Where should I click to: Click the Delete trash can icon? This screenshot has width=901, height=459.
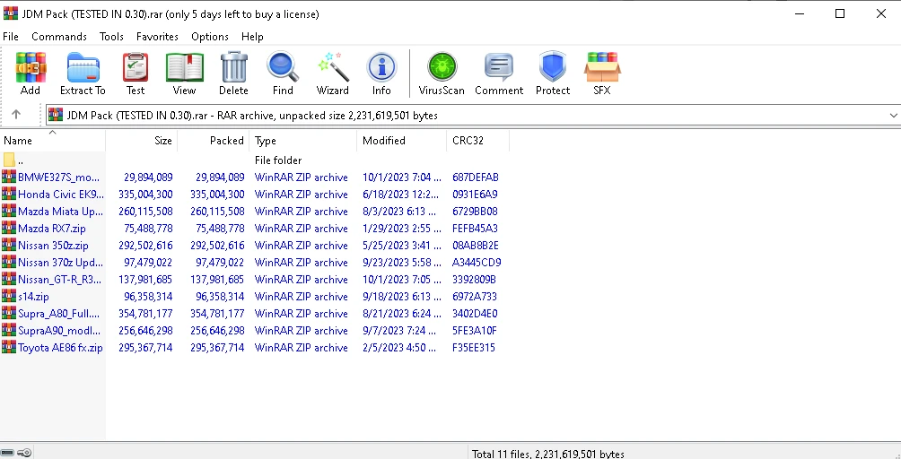(233, 74)
